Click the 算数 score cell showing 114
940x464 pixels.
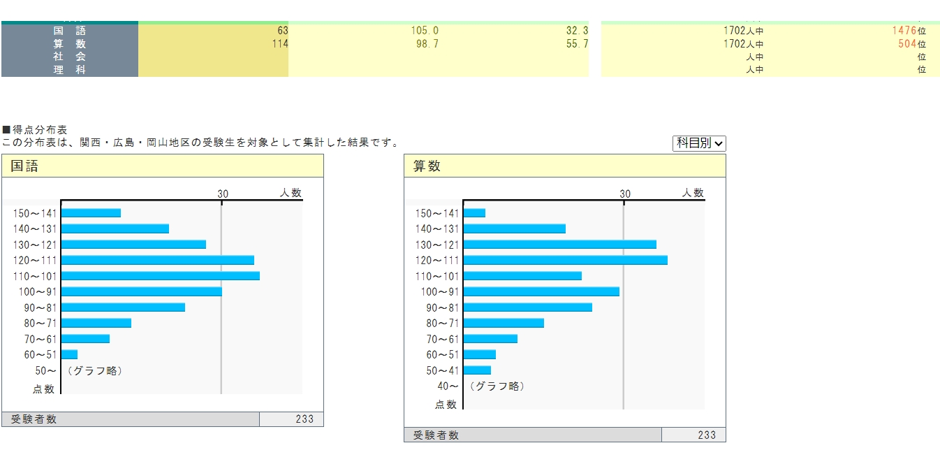click(279, 44)
